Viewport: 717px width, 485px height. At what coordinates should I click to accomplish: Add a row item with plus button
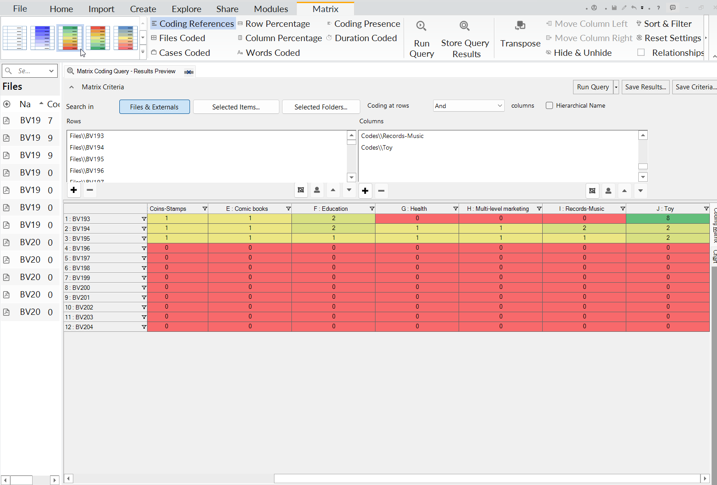pos(74,190)
